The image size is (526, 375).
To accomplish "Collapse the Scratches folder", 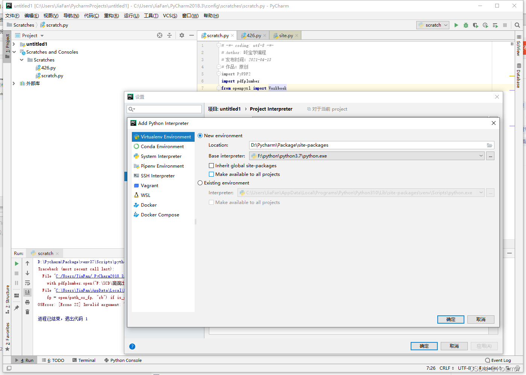I will [x=22, y=60].
